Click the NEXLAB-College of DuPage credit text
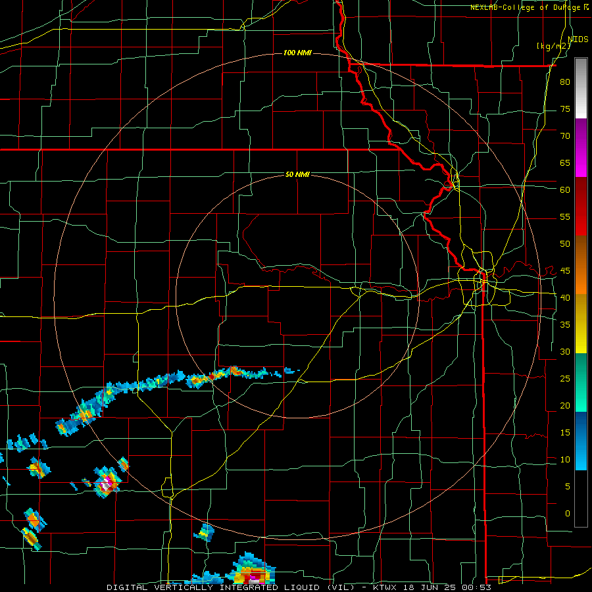Image resolution: width=592 pixels, height=592 pixels. click(530, 7)
